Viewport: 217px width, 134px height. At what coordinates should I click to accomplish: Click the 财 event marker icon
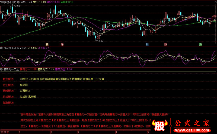pyautogui.click(x=147, y=44)
